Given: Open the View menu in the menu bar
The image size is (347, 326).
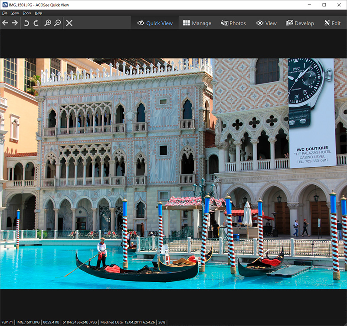Looking at the screenshot, I should coord(15,13).
